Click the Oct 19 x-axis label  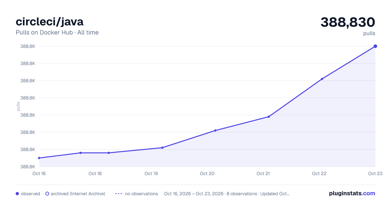coord(151,173)
